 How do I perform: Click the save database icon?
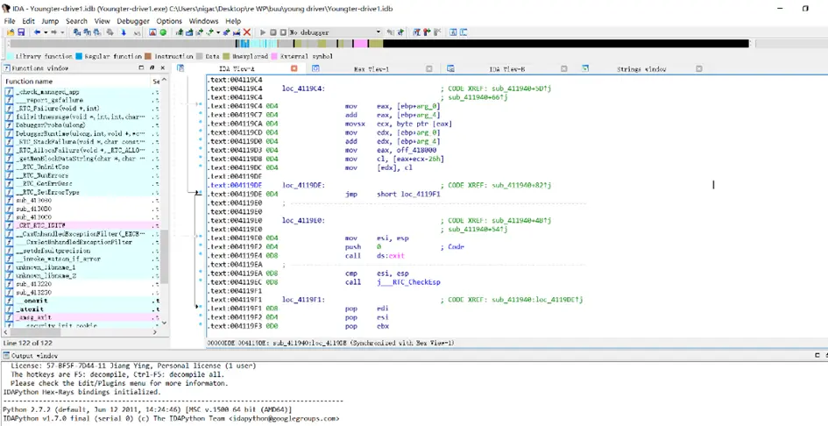tap(20, 32)
